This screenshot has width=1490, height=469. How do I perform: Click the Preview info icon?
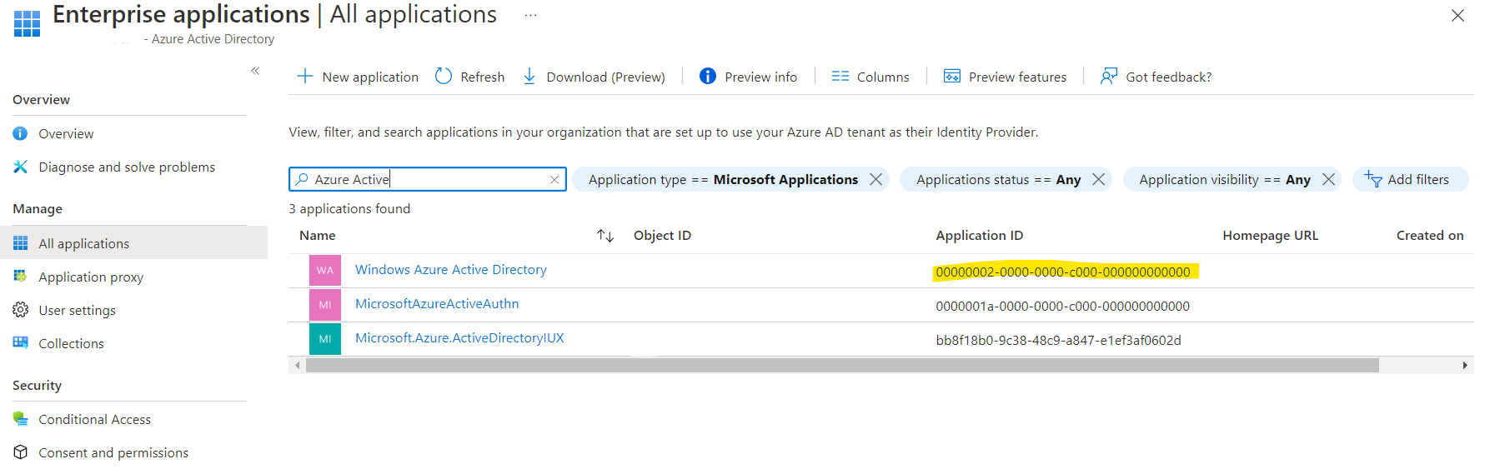(707, 76)
